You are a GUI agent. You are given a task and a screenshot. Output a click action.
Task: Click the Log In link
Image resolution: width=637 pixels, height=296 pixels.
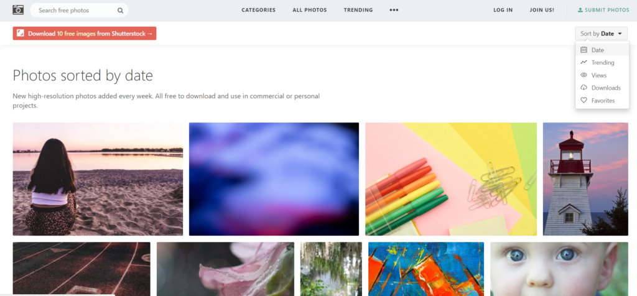(x=503, y=10)
